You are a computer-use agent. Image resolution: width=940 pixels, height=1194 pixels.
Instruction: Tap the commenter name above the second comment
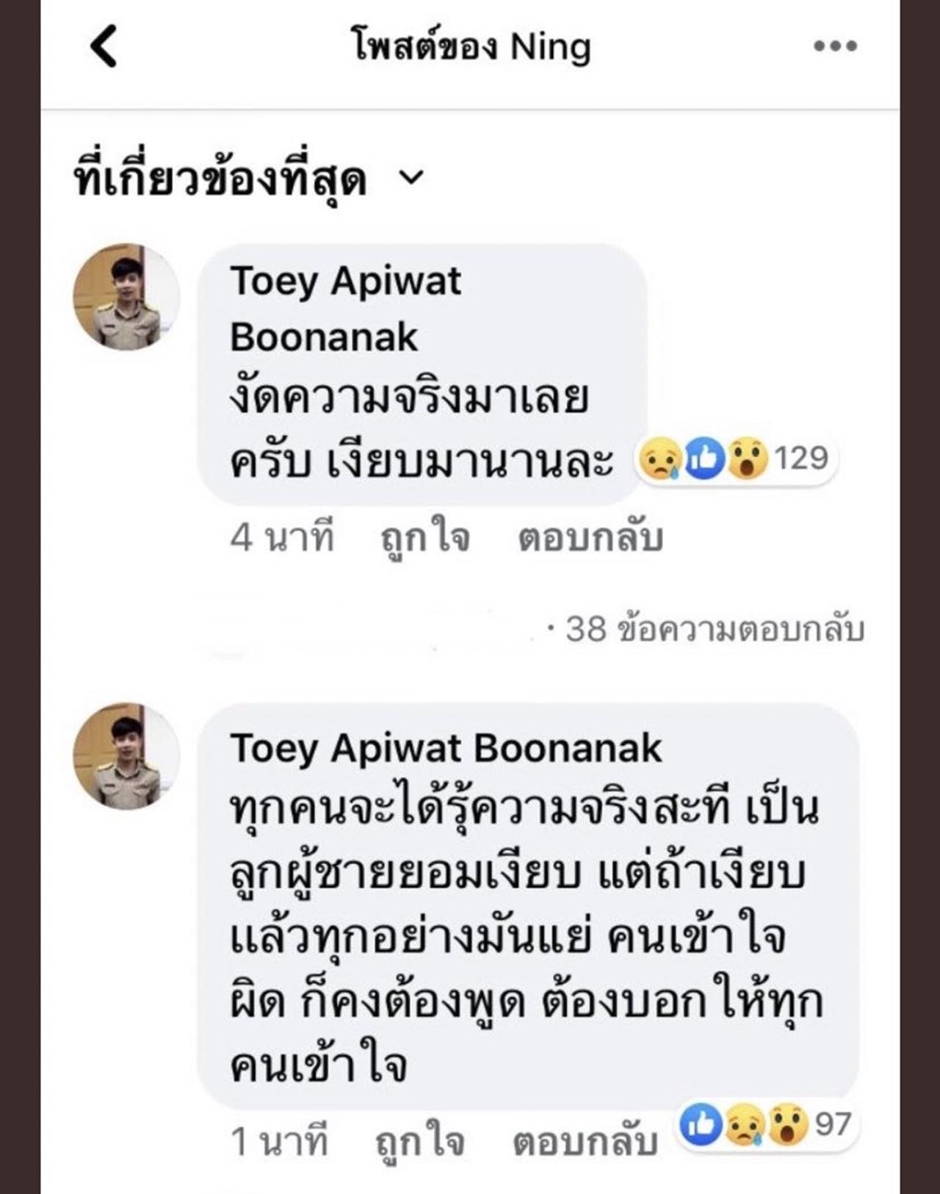tap(446, 749)
